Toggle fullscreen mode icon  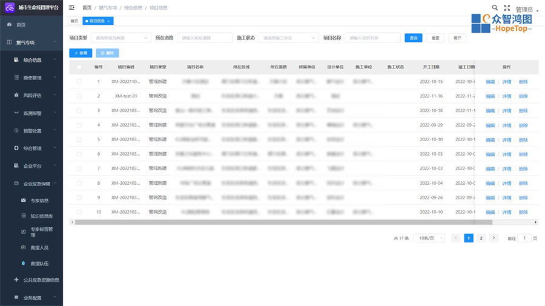pyautogui.click(x=507, y=8)
